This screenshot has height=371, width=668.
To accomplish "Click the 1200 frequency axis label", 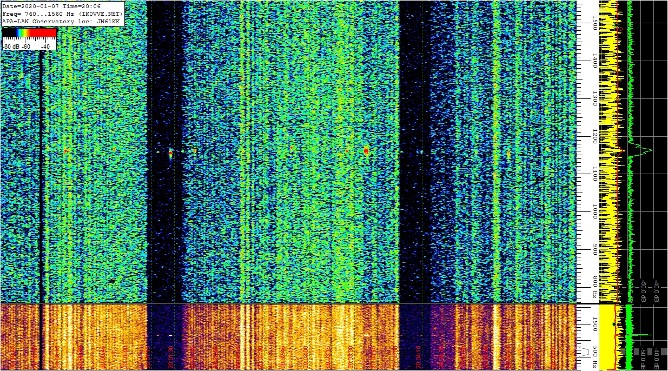I will point(594,136).
